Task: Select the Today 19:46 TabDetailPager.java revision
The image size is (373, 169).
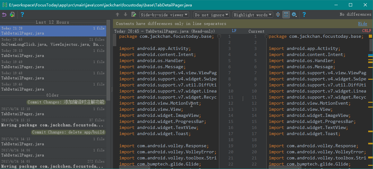Action: (x=53, y=87)
